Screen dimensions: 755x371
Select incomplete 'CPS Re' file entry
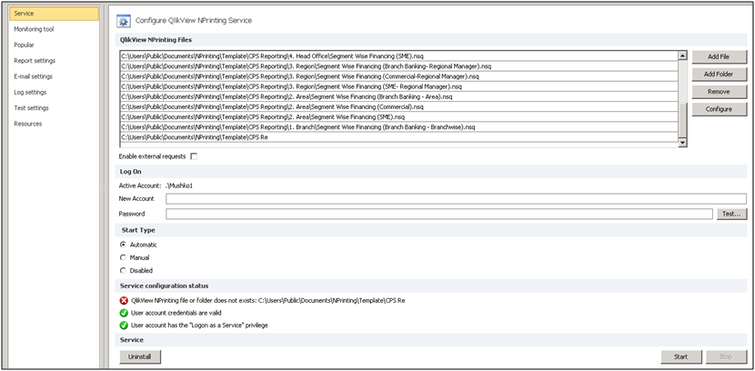pos(398,137)
